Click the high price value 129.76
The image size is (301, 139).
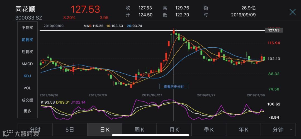coord(182,8)
